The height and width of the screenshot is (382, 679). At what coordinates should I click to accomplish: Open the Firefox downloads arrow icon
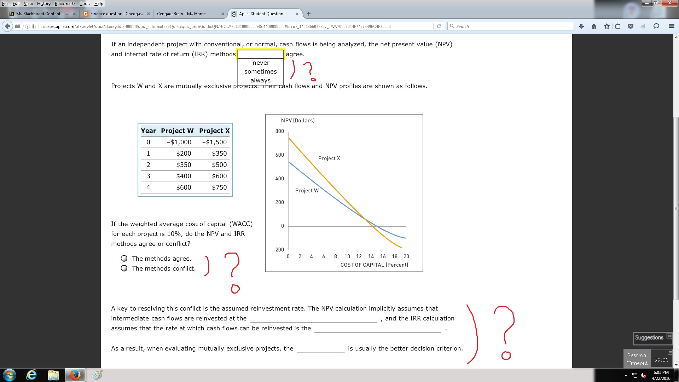[580, 26]
